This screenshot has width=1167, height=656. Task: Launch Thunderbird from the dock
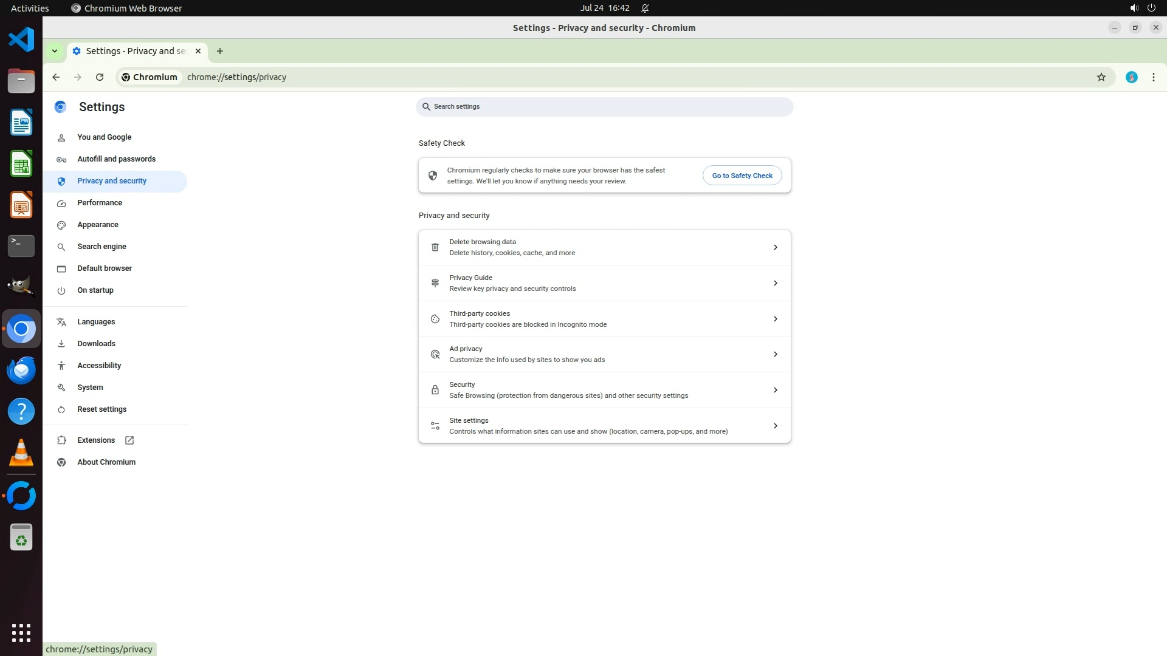tap(21, 370)
